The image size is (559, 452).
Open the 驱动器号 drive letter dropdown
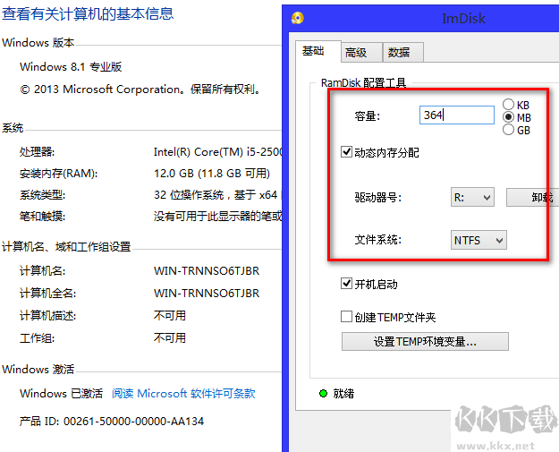point(472,197)
